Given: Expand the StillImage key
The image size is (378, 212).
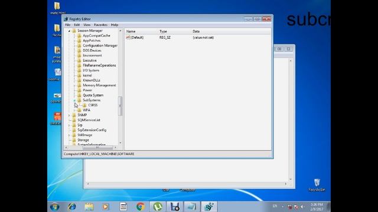Looking at the screenshot, I should coord(69,135).
